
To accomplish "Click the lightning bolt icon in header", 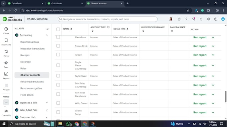I will [x=186, y=19].
